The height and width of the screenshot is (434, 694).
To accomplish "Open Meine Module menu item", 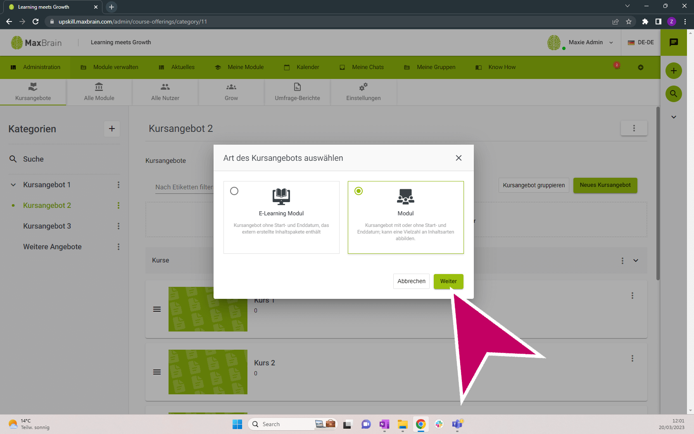I will [x=240, y=67].
